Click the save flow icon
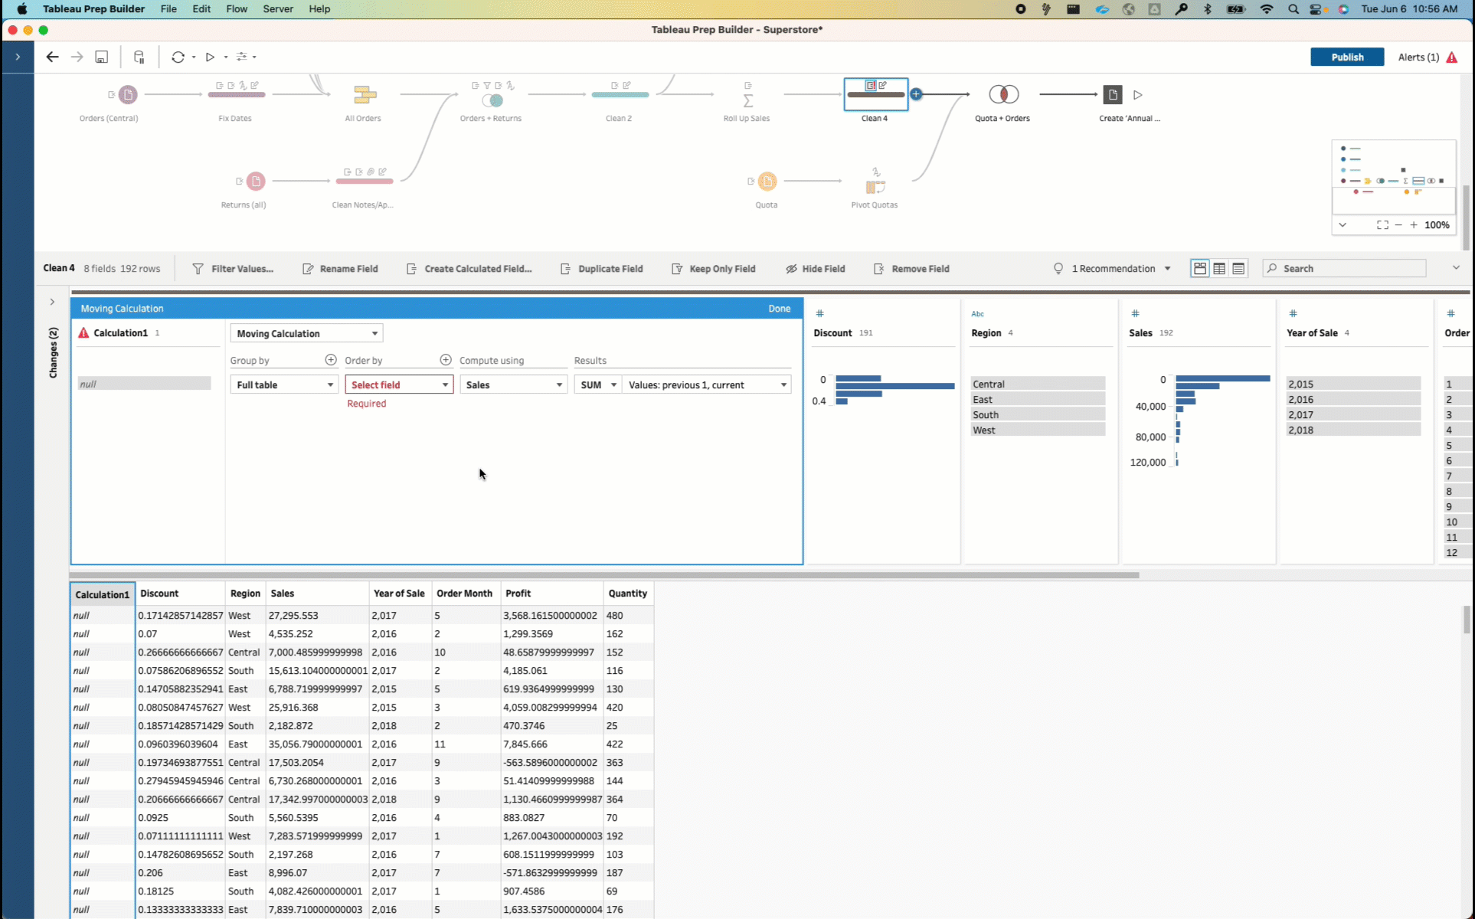 [x=101, y=57]
